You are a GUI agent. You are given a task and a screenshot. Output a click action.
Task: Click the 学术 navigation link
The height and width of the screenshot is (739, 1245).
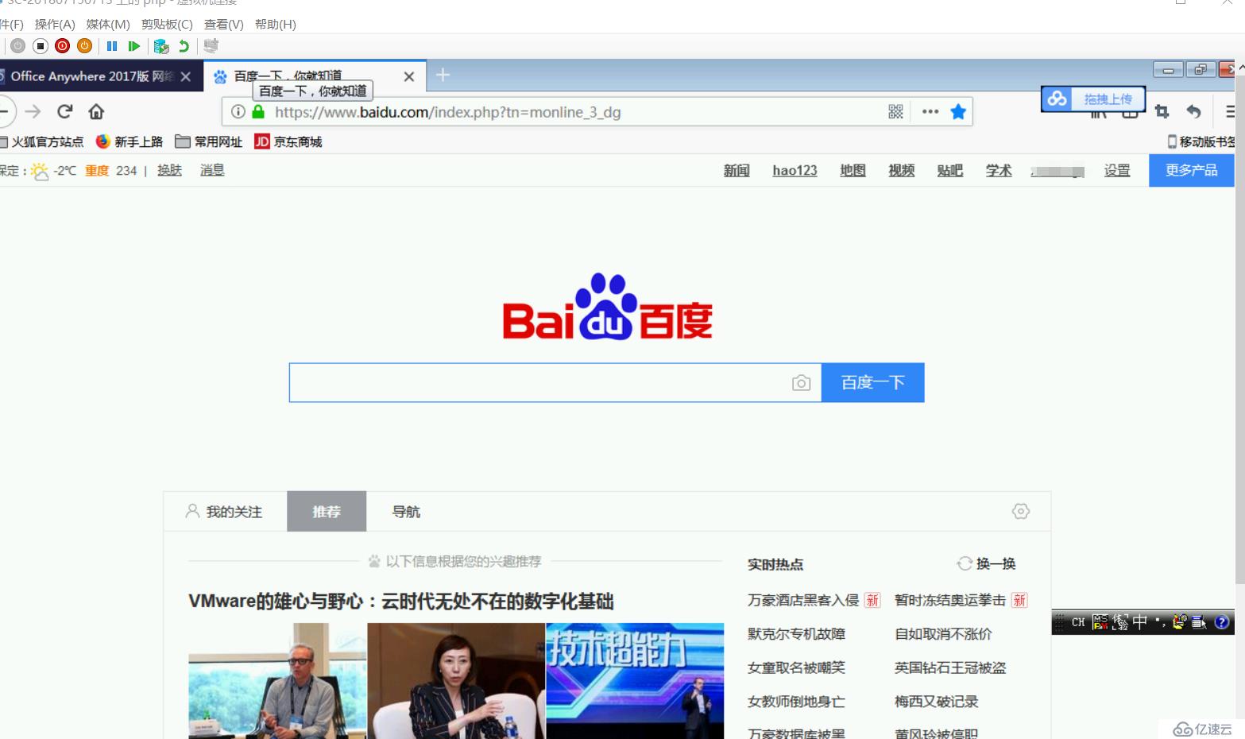(999, 170)
